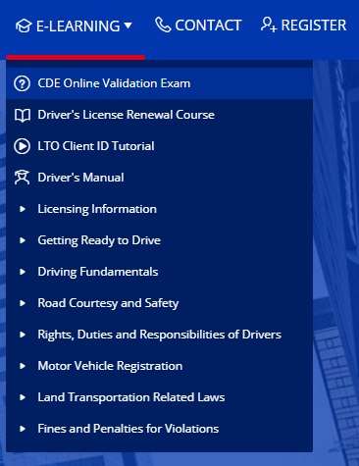The image size is (359, 466).
Task: Open Rights, Duties and Responsibilities of Drivers
Action: pos(159,335)
